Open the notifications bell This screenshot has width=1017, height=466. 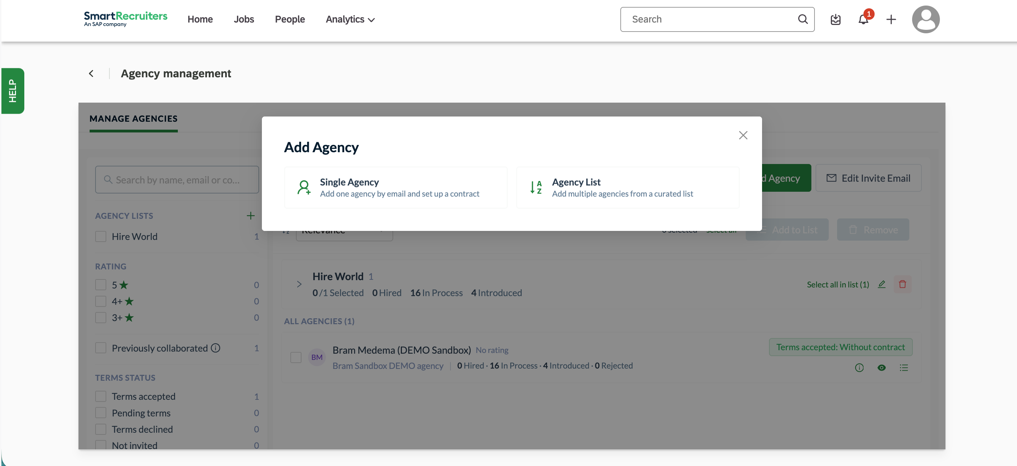[863, 19]
